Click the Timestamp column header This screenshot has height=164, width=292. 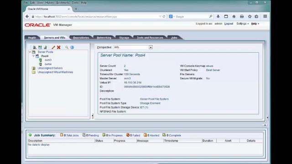tap(182, 141)
